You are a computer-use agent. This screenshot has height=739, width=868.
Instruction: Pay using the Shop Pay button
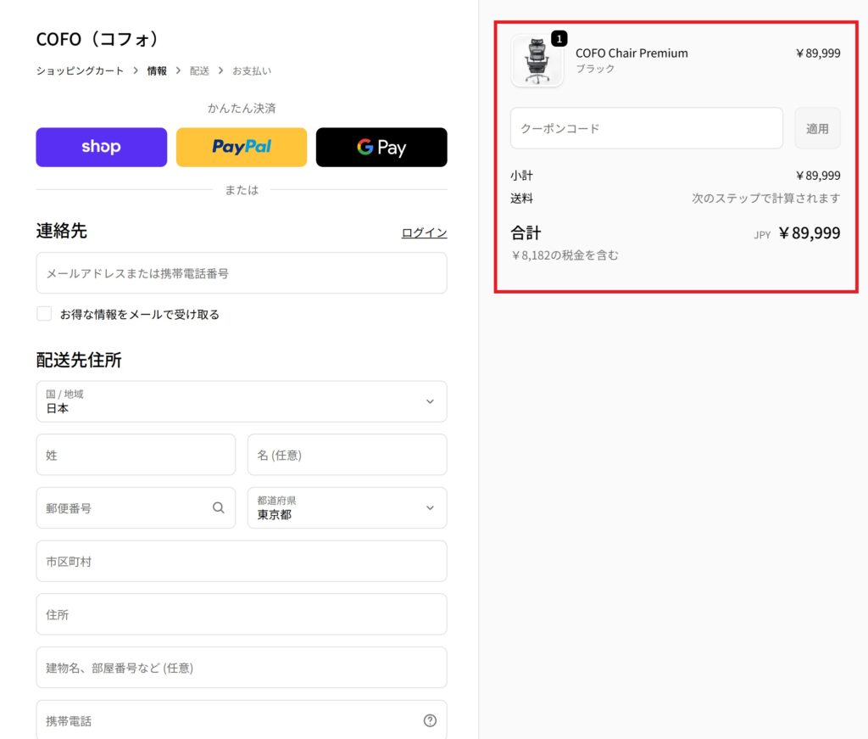(x=101, y=147)
